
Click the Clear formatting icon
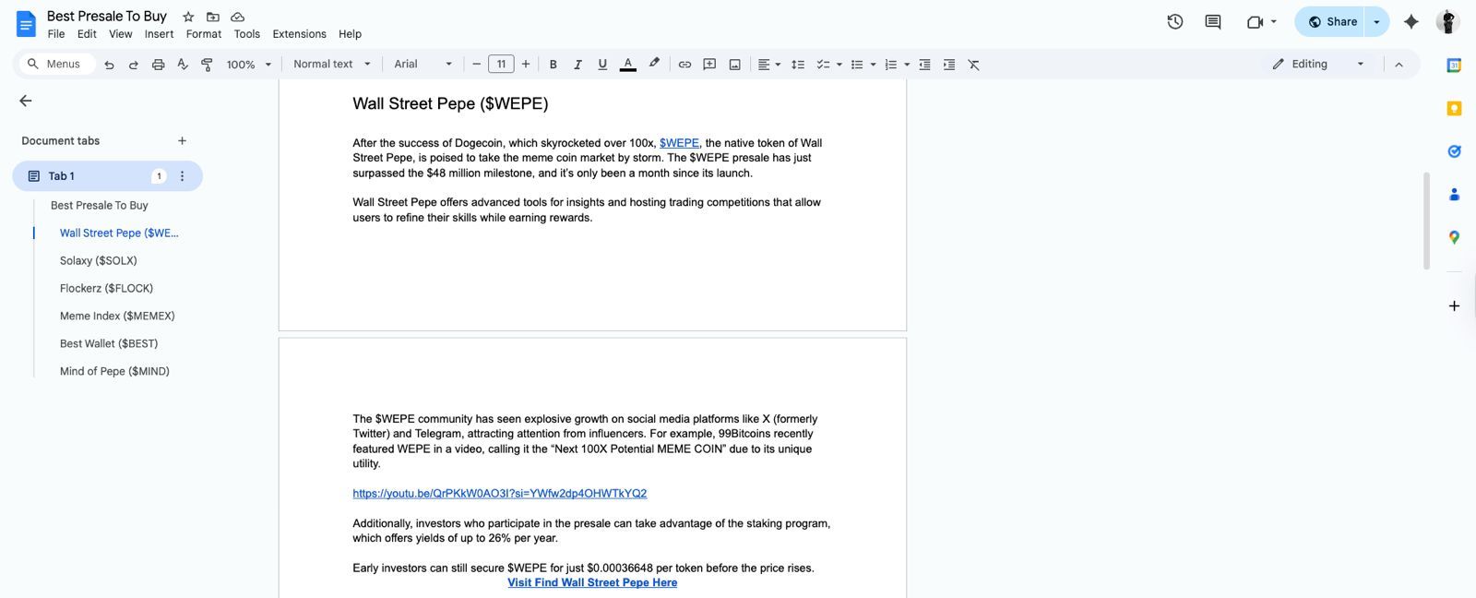tap(973, 65)
